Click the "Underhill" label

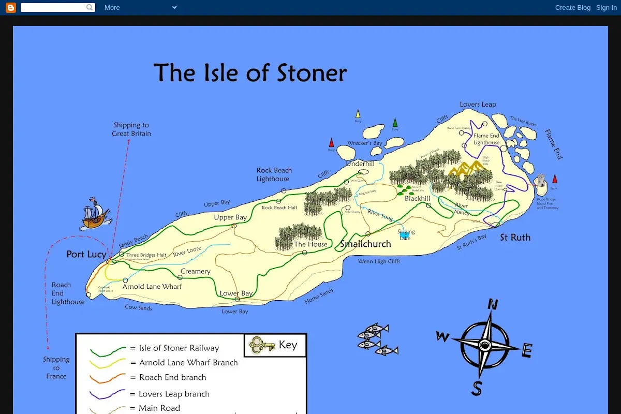pos(360,164)
